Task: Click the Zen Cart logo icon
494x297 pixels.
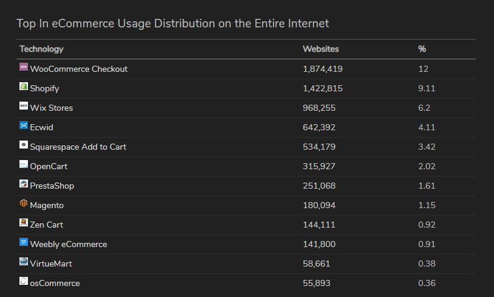Action: click(x=24, y=223)
